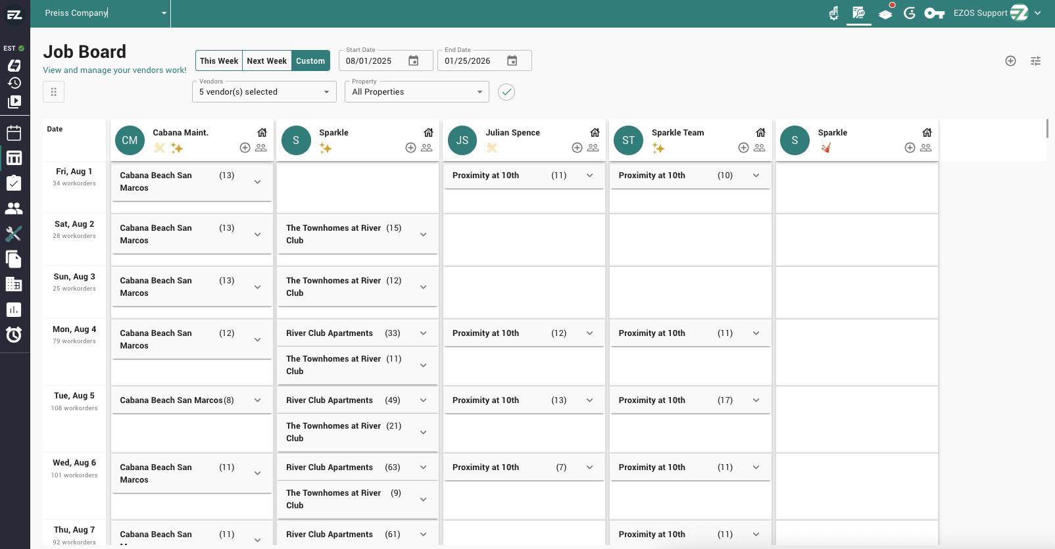This screenshot has height=549, width=1055.
Task: Open the Vendors dropdown showing 5 vendor(s) selected
Action: pos(264,92)
